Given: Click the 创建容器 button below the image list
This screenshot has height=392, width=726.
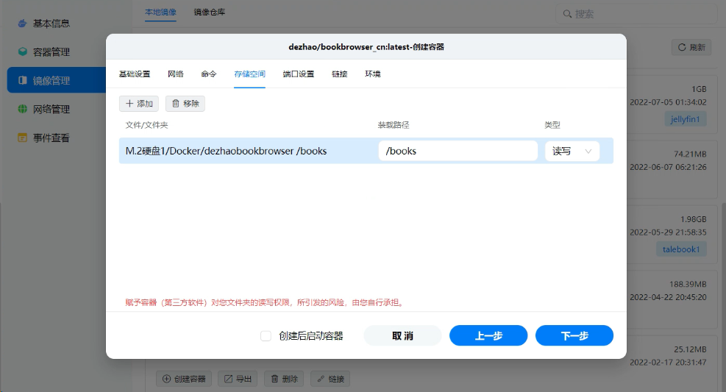Looking at the screenshot, I should [x=184, y=379].
